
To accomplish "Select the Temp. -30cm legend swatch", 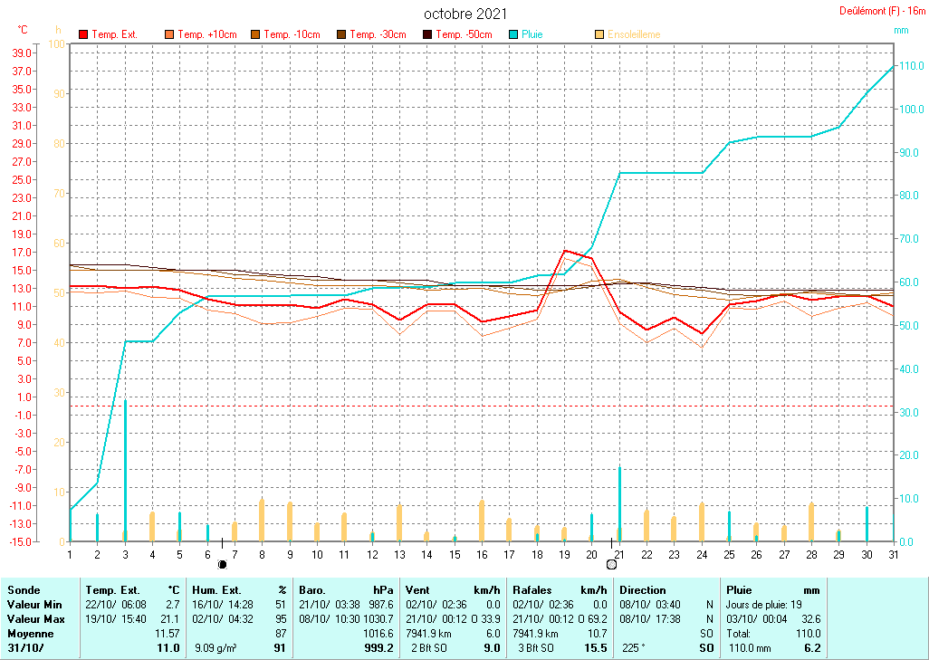I will point(341,34).
